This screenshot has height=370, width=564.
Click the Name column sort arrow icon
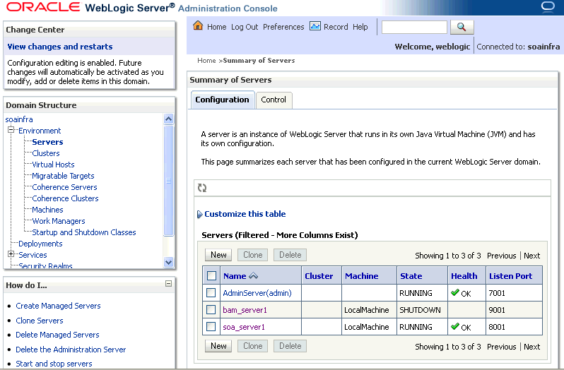[x=254, y=276]
